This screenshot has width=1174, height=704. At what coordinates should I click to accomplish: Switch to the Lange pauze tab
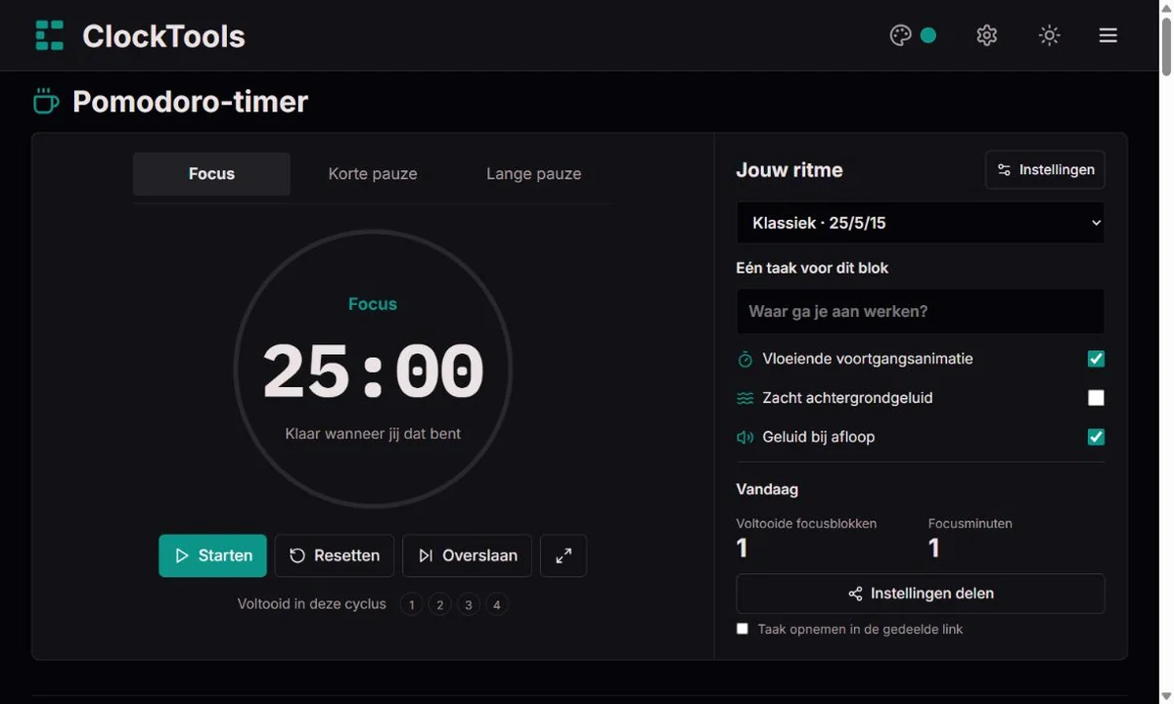pos(533,174)
